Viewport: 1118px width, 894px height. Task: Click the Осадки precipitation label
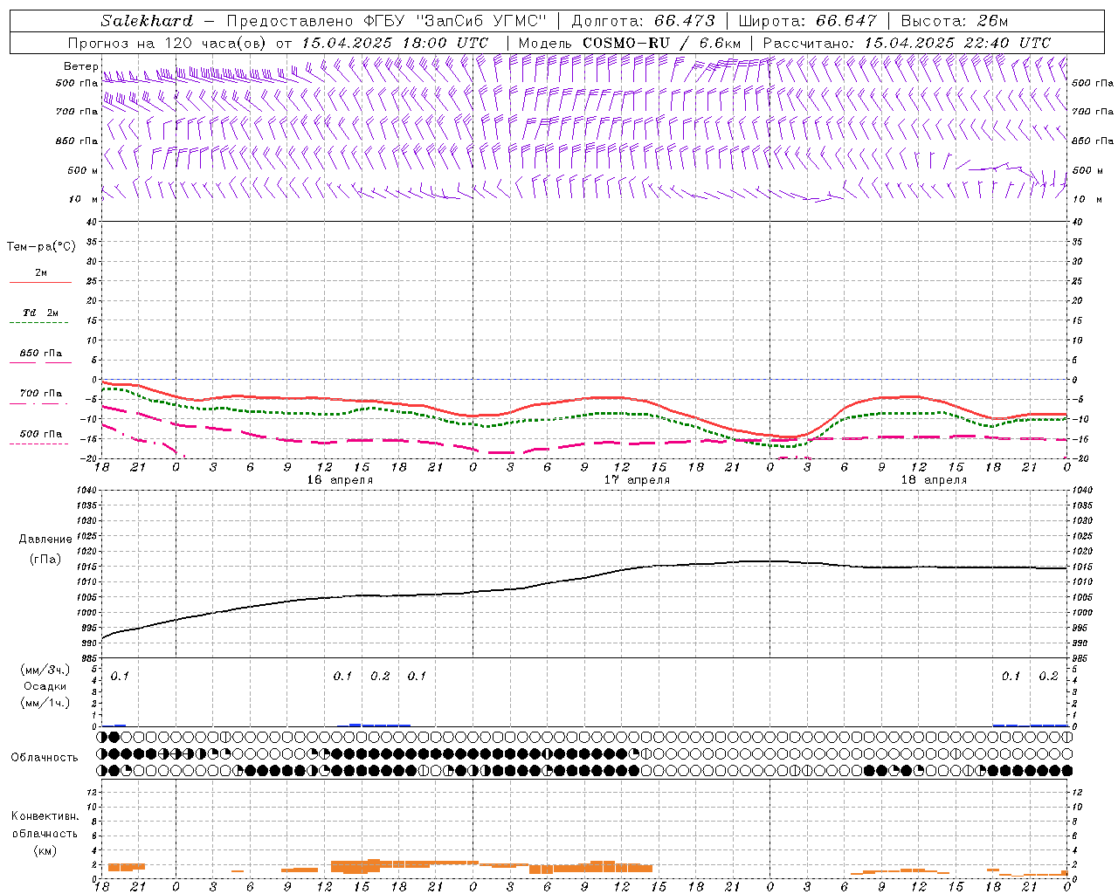tap(45, 686)
